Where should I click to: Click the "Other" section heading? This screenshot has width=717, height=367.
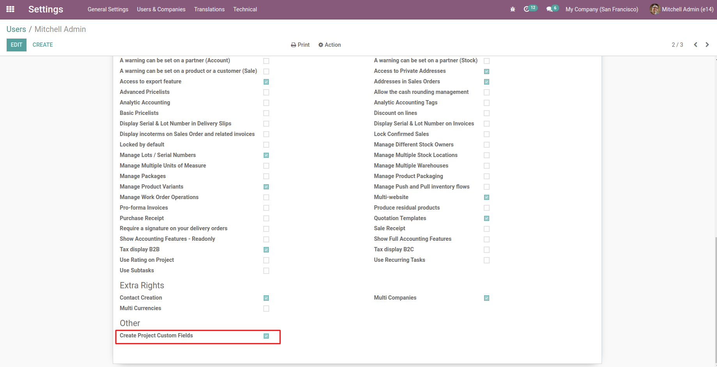[130, 323]
